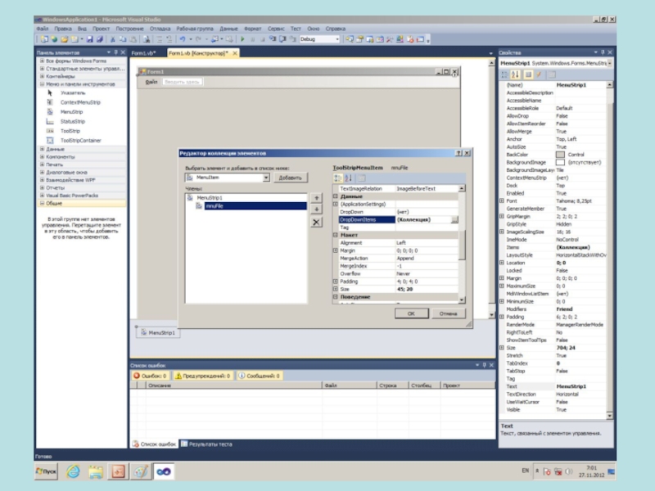Open the Сервис menu
The image size is (655, 491).
(x=276, y=29)
